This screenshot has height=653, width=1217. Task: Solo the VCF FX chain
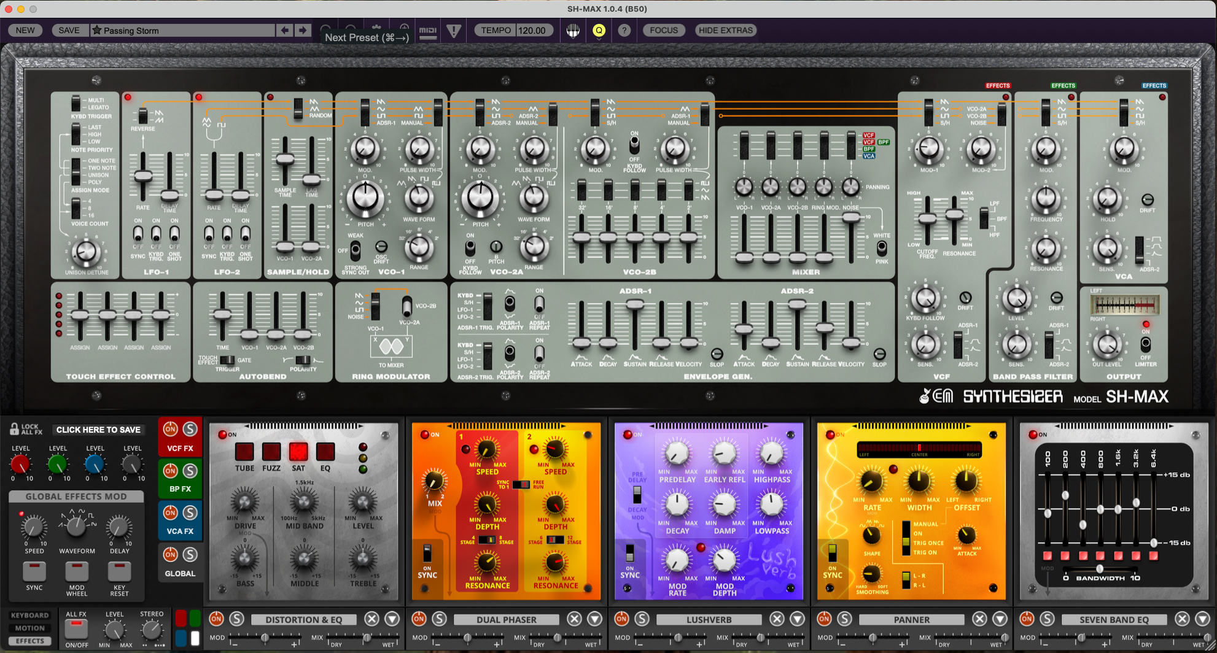coord(190,429)
